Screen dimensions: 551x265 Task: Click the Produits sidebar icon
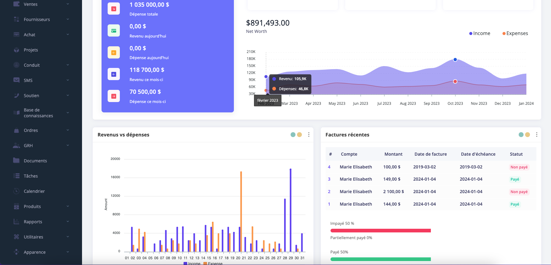coord(16,206)
